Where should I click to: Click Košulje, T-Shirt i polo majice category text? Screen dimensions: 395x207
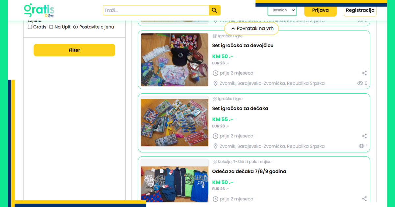click(x=245, y=162)
